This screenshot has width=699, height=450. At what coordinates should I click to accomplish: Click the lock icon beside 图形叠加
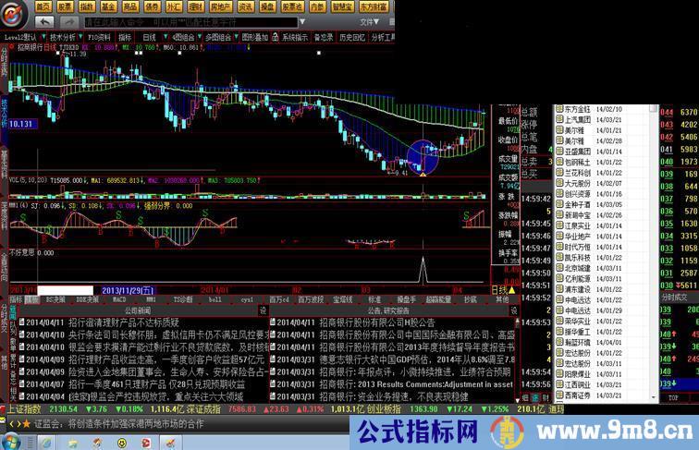pos(275,38)
